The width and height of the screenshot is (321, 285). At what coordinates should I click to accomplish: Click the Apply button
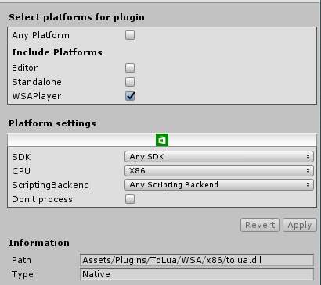click(x=300, y=225)
